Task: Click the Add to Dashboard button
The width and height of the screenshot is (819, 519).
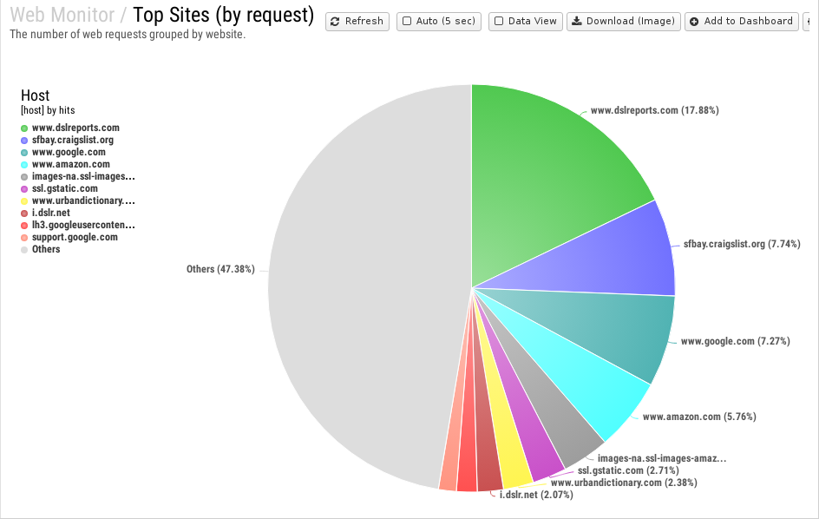Action: coord(742,22)
